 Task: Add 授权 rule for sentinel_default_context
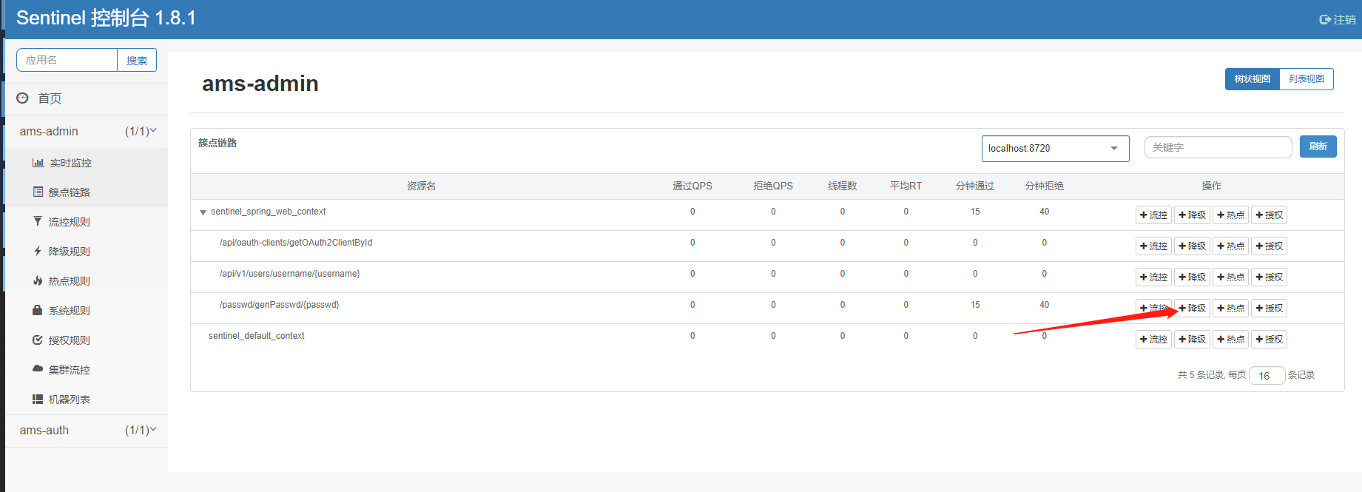(1270, 340)
